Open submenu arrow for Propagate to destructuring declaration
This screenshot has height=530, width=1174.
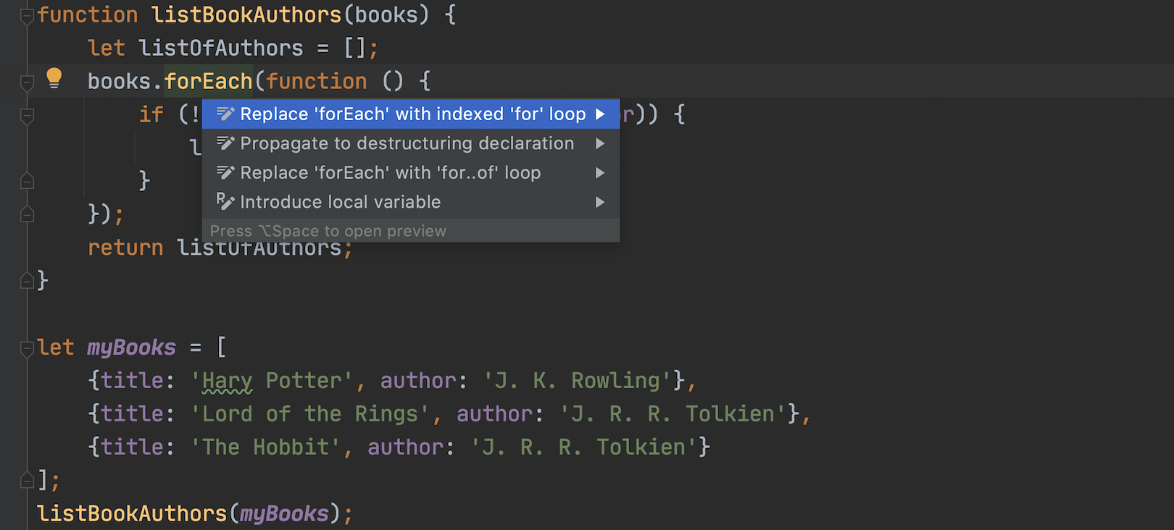click(x=600, y=143)
